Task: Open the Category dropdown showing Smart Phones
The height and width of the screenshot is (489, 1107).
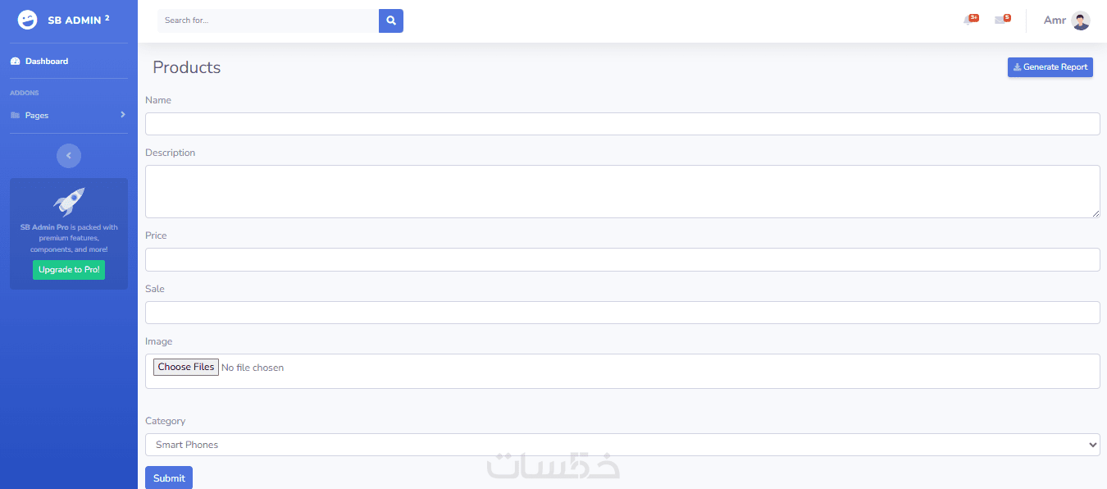Action: click(622, 445)
